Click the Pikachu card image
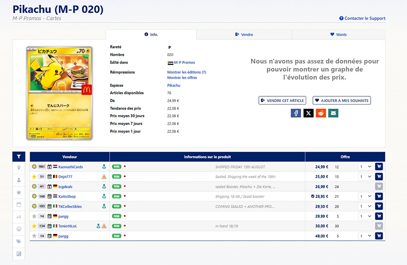This screenshot has height=265, width=407. [59, 93]
